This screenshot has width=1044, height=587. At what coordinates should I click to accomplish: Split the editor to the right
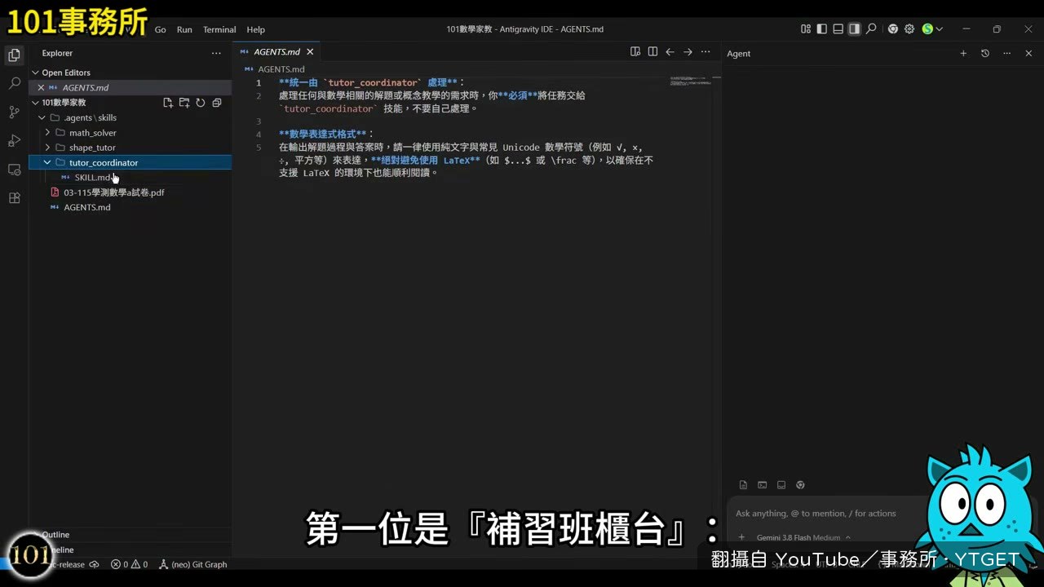click(x=652, y=52)
